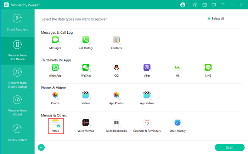The image size is (248, 154).
Task: Open the user account profile icon
Action: (183, 5)
